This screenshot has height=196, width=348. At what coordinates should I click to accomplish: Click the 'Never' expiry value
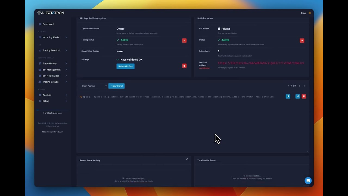point(120,51)
